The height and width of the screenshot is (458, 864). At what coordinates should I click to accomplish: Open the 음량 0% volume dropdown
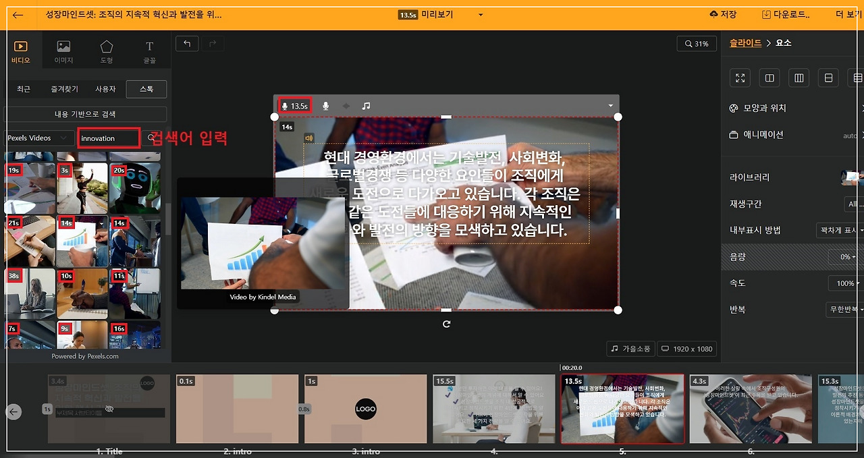tap(846, 257)
